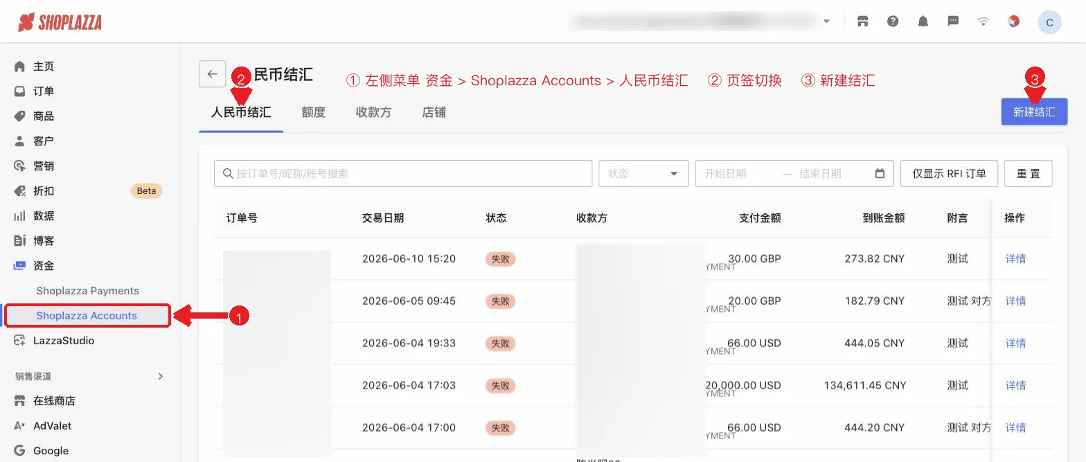The image size is (1086, 462).
Task: Open 订单 in sidebar
Action: (x=44, y=91)
